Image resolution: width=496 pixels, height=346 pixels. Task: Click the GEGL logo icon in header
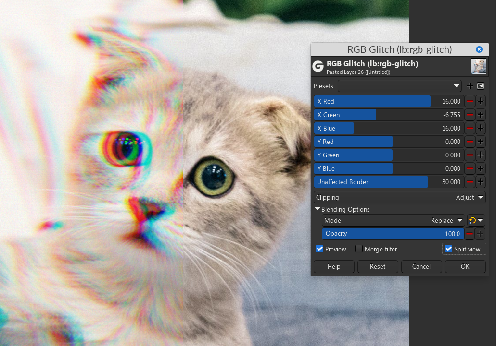tap(318, 67)
